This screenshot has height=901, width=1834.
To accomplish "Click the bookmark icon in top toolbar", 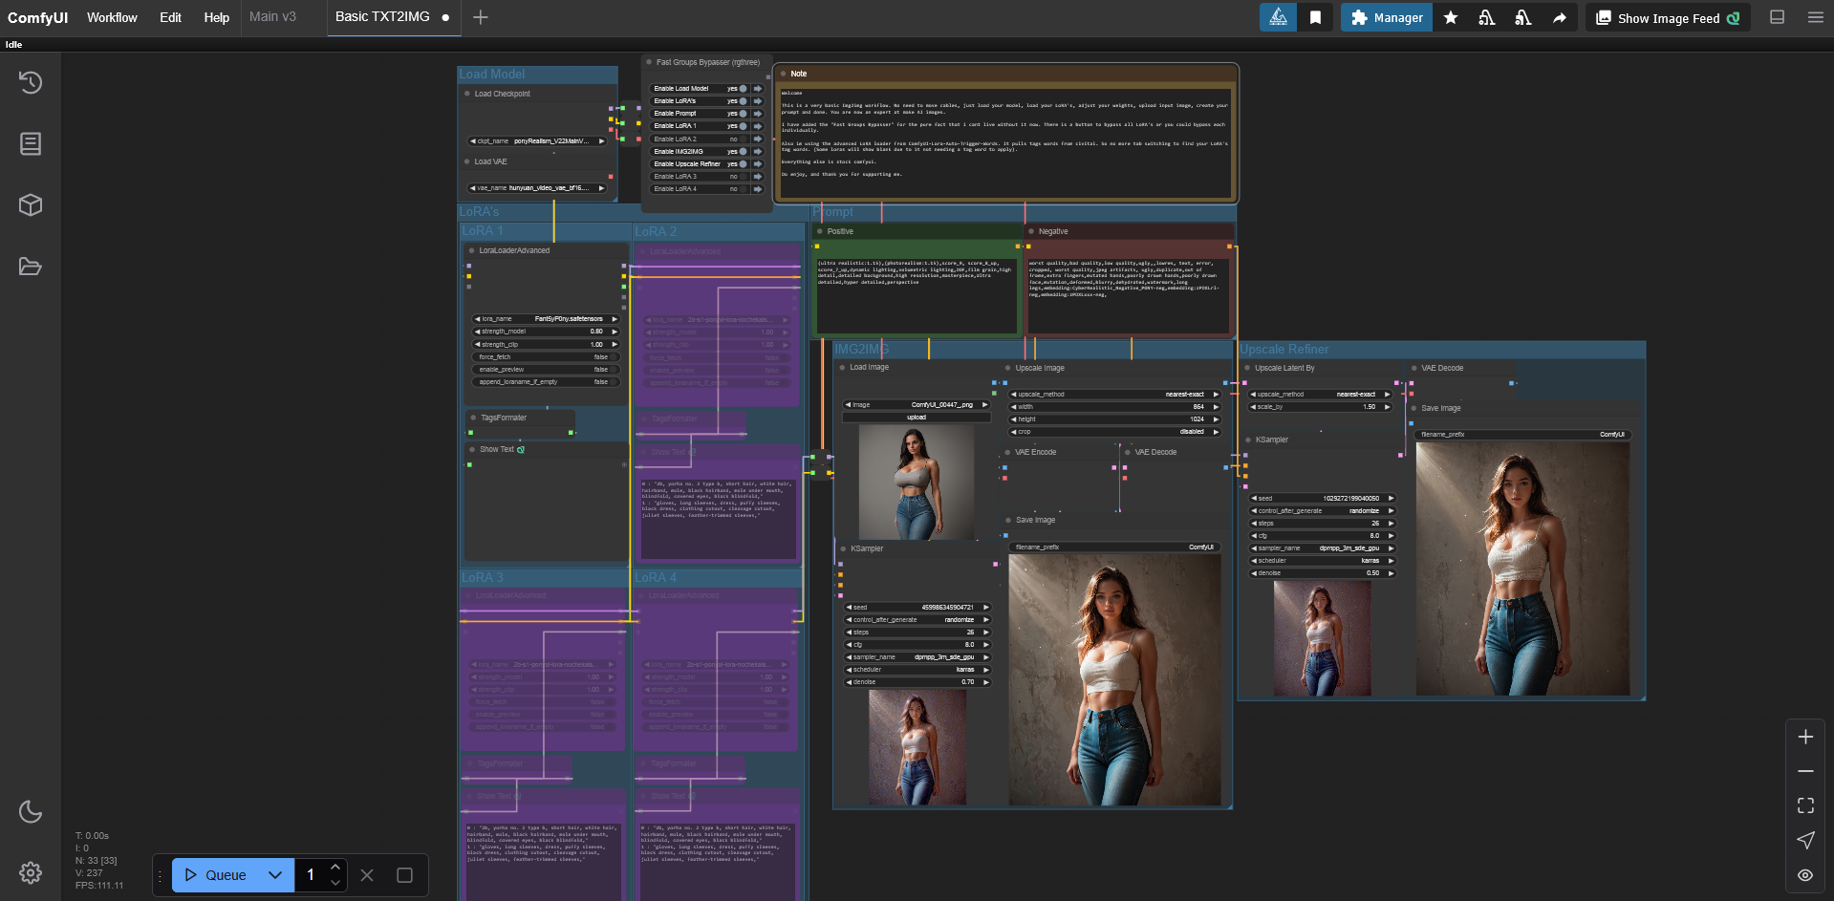I will tap(1315, 18).
